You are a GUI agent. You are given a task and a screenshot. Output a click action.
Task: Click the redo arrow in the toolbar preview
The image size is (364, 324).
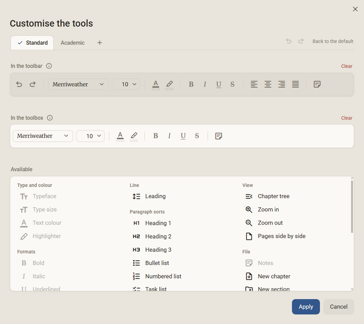point(33,84)
